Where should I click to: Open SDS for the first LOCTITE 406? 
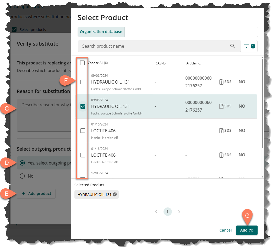[225, 130]
